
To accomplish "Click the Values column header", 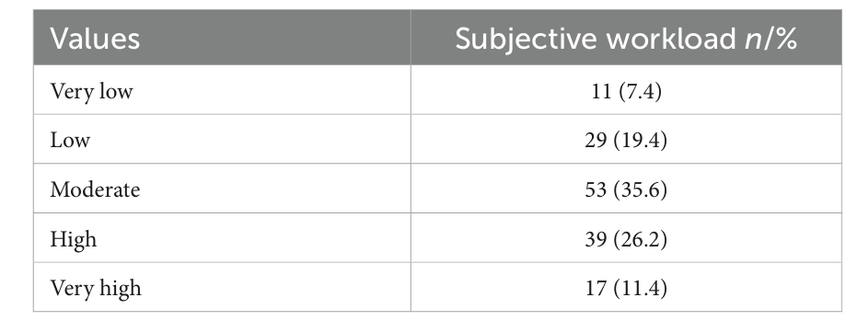I will click(95, 39).
